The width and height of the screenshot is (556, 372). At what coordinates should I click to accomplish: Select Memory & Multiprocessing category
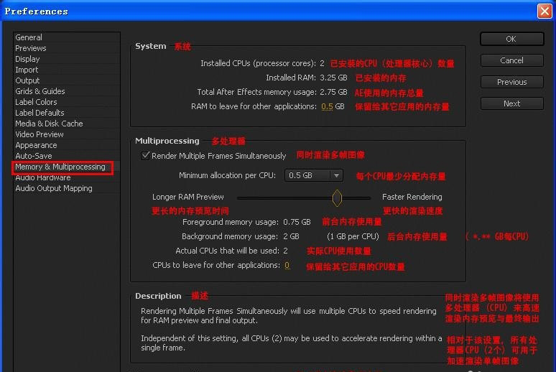[x=60, y=167]
